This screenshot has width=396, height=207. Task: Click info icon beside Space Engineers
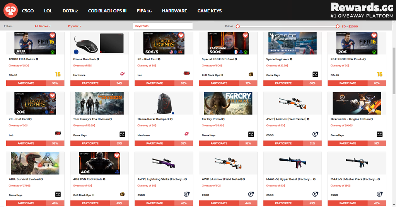click(291, 59)
